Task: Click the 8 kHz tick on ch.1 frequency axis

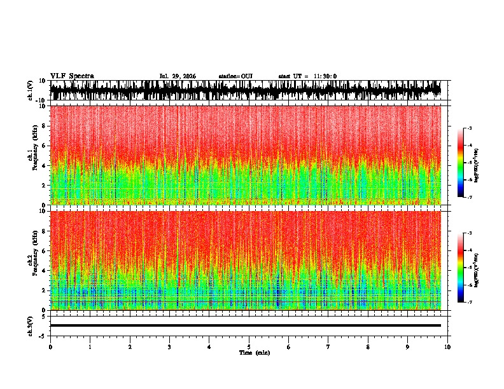Action: pyautogui.click(x=44, y=126)
